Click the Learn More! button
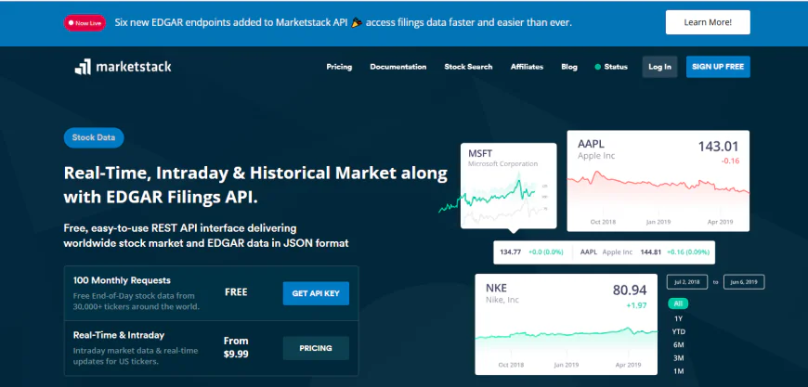This screenshot has height=387, width=808. pyautogui.click(x=708, y=22)
